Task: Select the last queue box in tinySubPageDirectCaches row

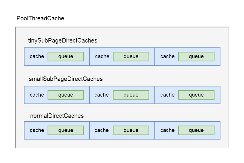Action: 196,56
